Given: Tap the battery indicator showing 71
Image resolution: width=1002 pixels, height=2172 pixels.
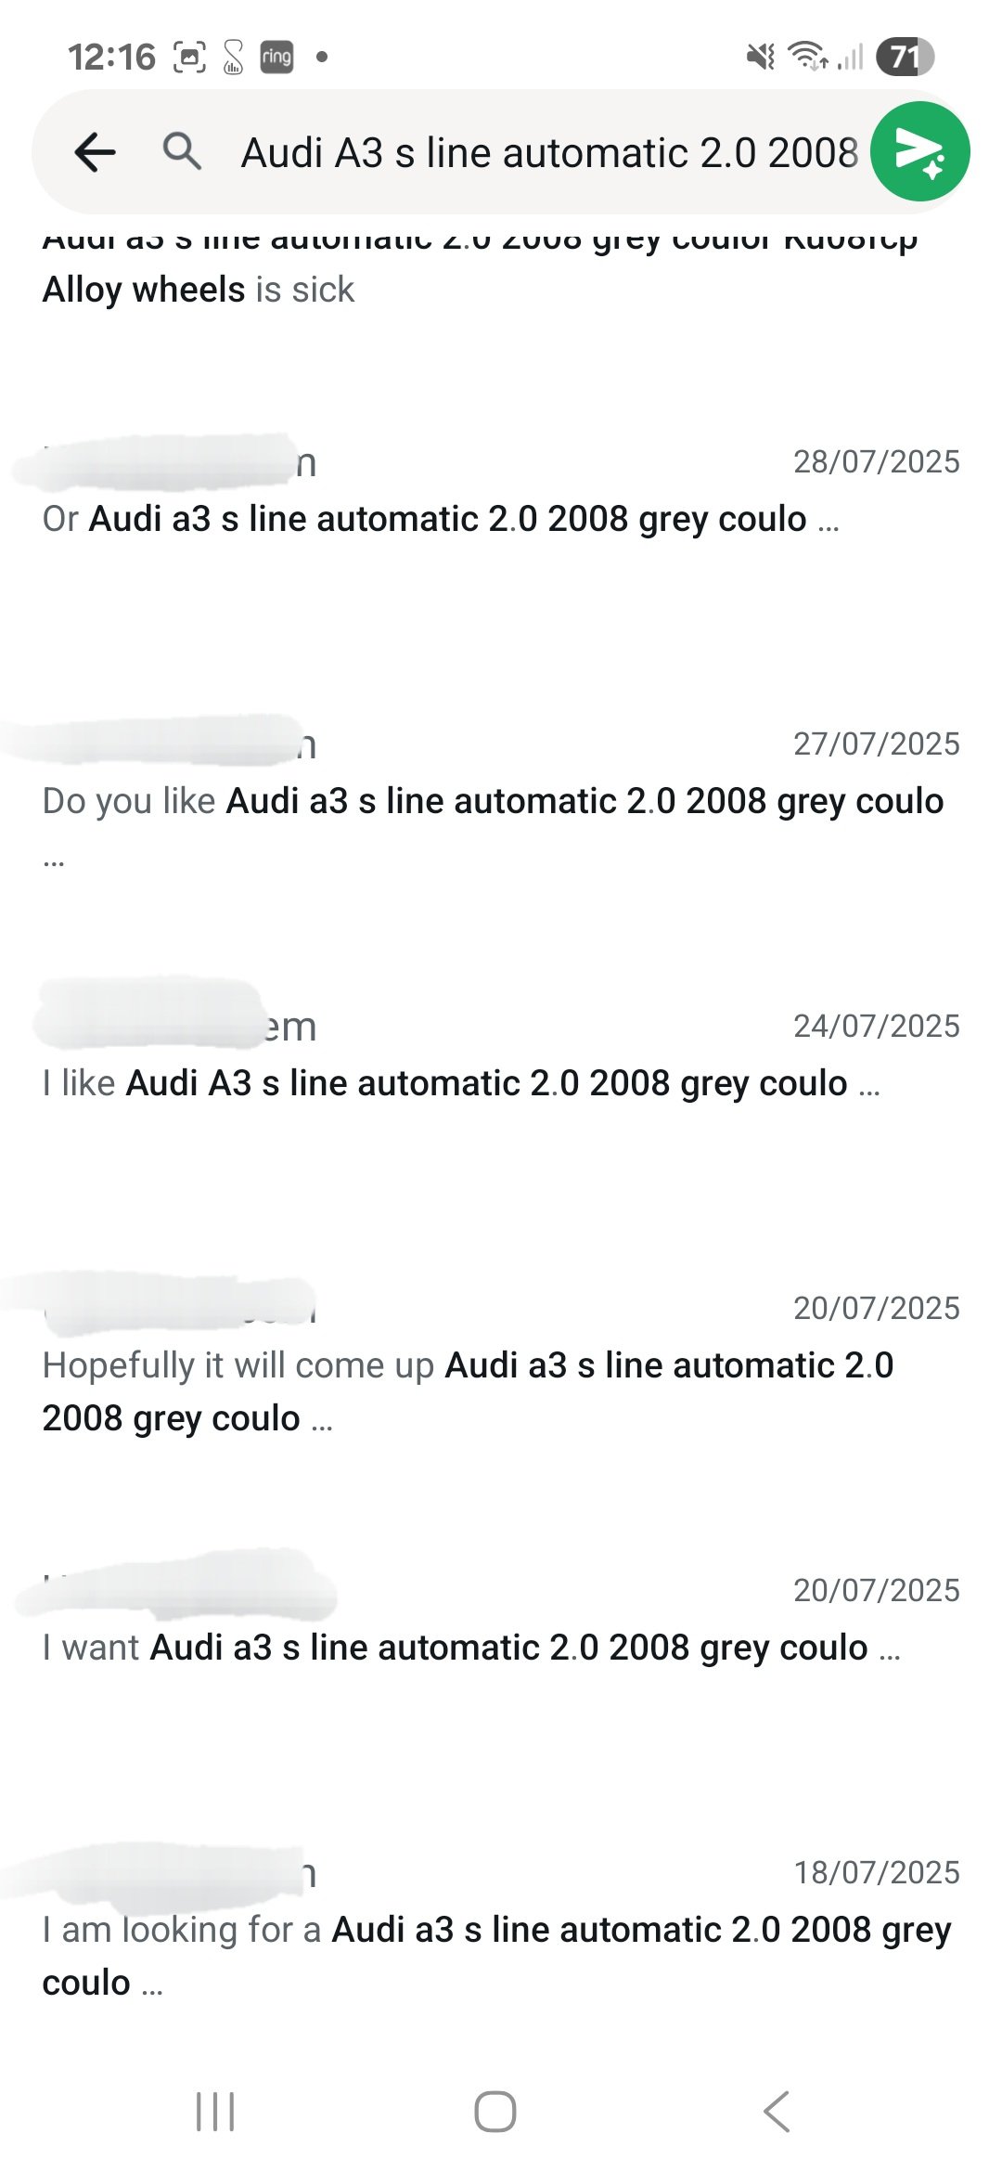Looking at the screenshot, I should 905,58.
